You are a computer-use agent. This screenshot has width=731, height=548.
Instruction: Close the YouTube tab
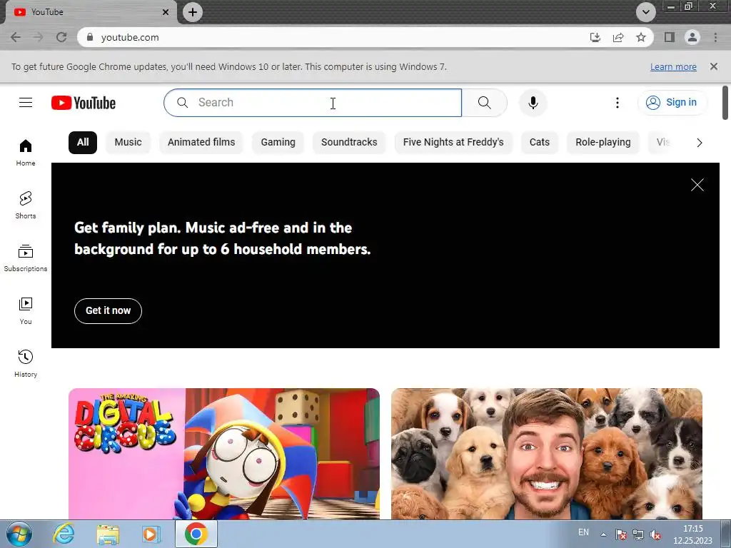(166, 12)
